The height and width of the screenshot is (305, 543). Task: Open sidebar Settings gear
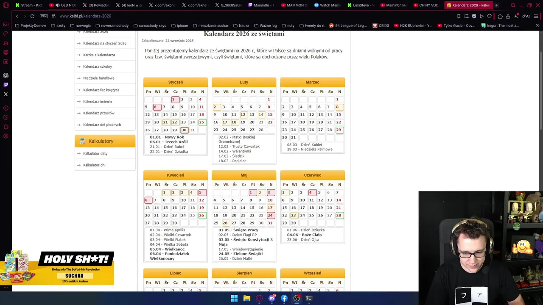point(6,136)
